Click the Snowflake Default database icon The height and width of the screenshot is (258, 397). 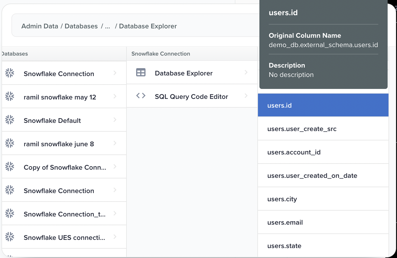10,120
